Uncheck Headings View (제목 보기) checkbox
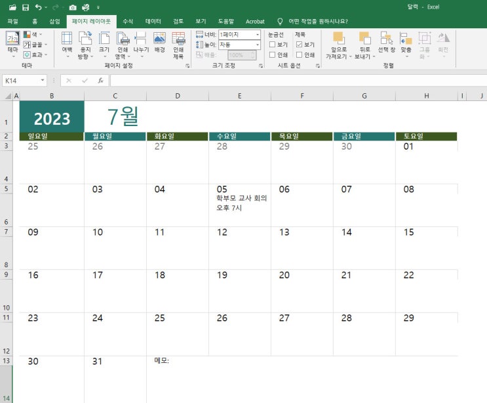Image resolution: width=487 pixels, height=403 pixels. coord(299,45)
